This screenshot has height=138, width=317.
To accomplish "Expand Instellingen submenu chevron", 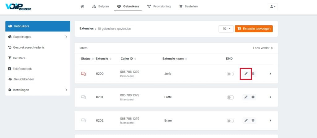I will (66, 90).
